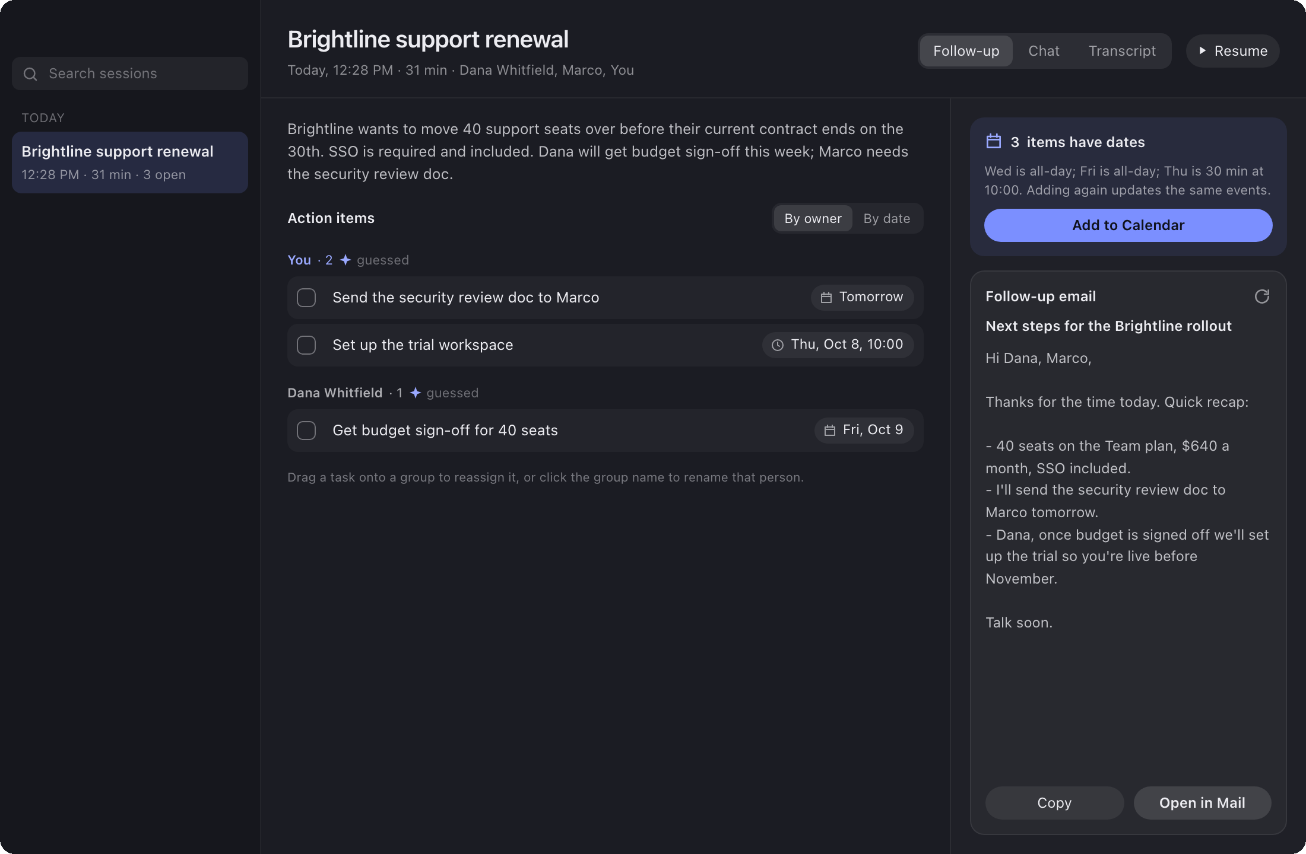Image resolution: width=1306 pixels, height=854 pixels.
Task: Click the clock icon on Thu, Oct 8 chip
Action: coord(777,345)
